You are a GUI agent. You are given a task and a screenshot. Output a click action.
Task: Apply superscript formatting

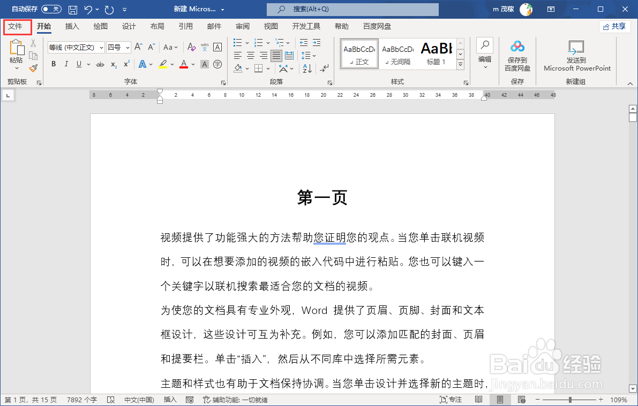[126, 64]
